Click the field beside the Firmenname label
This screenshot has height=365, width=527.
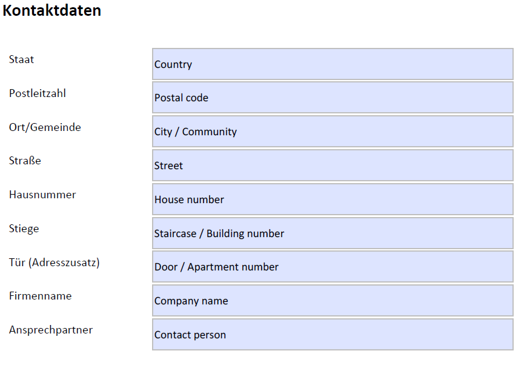click(333, 301)
